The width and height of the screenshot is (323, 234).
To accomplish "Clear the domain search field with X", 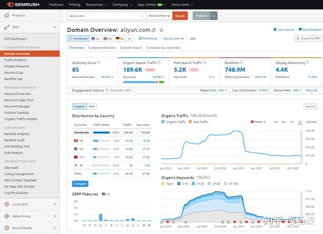I will 142,16.
